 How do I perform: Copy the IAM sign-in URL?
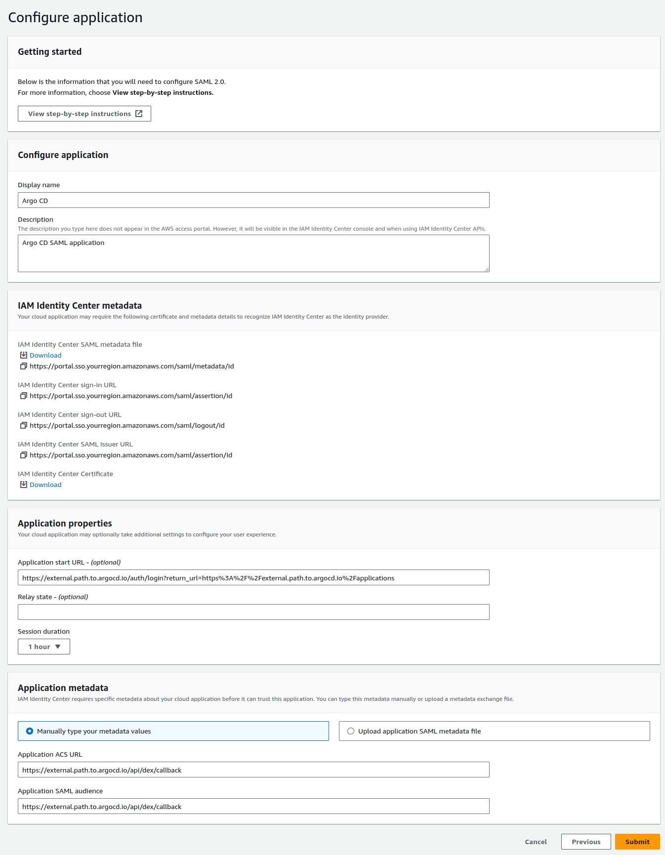click(23, 396)
